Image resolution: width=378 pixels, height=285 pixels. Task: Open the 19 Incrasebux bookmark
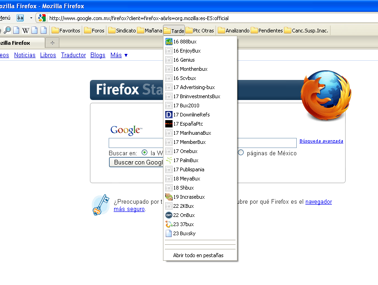200,197
